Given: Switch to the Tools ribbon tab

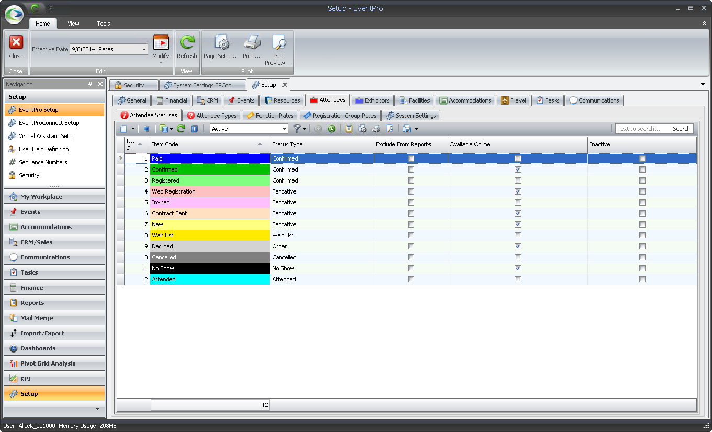Looking at the screenshot, I should click(104, 24).
